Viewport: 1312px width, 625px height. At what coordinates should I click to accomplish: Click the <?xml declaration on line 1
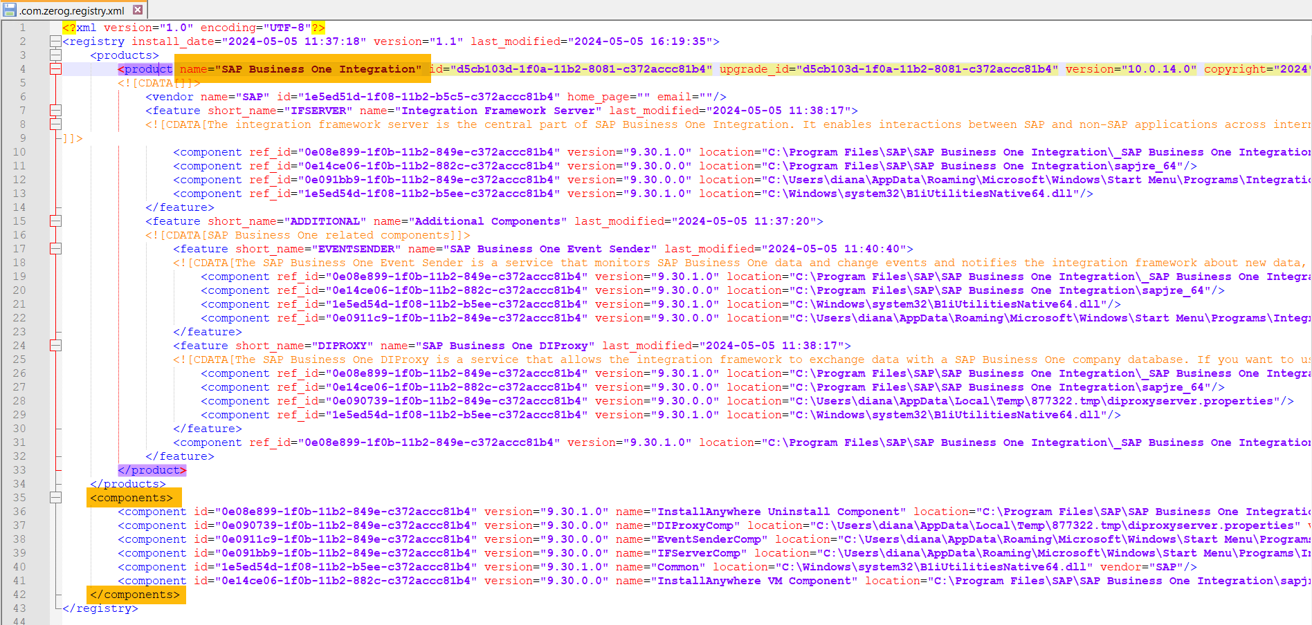80,28
